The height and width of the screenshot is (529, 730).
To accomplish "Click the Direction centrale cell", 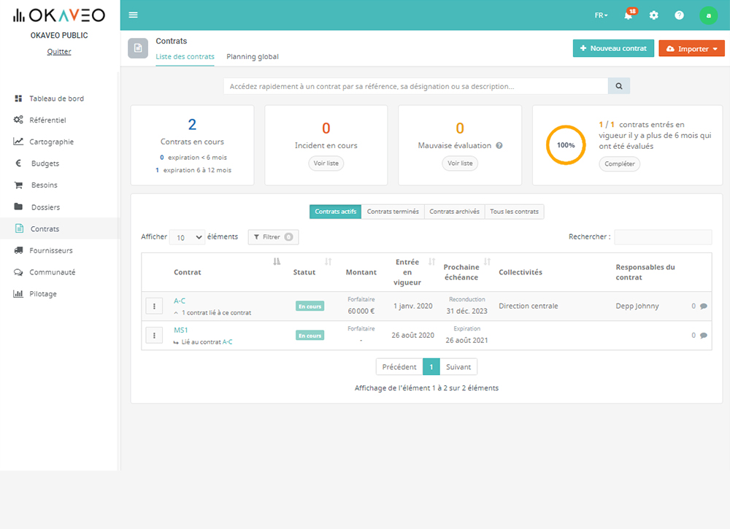I will coord(528,306).
